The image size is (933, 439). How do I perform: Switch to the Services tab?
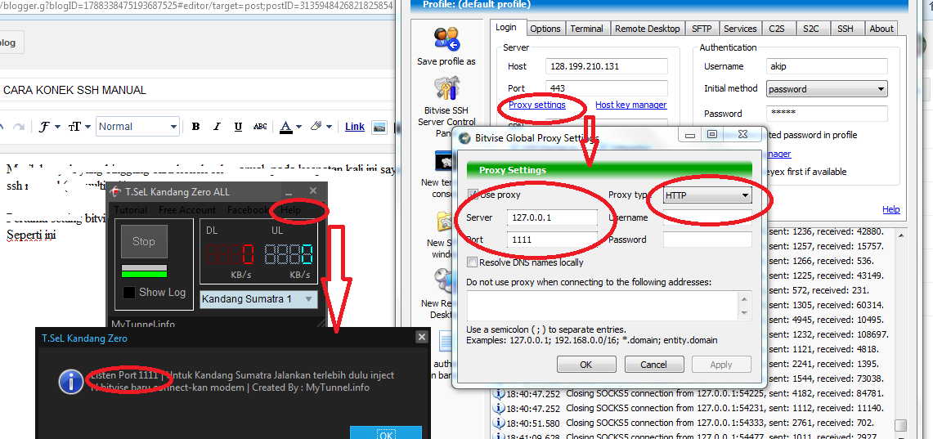[740, 29]
